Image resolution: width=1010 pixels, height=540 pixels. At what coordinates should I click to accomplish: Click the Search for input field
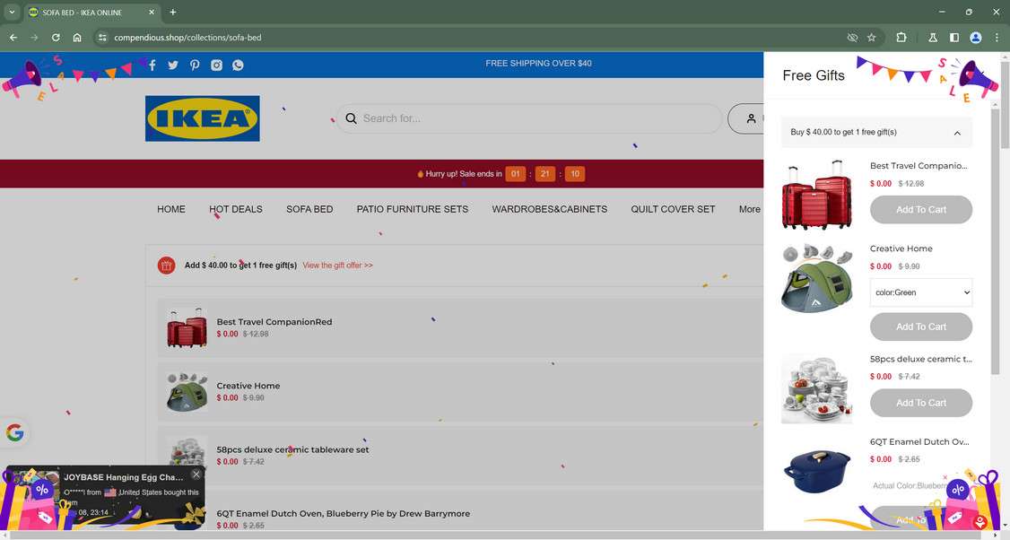(x=529, y=118)
